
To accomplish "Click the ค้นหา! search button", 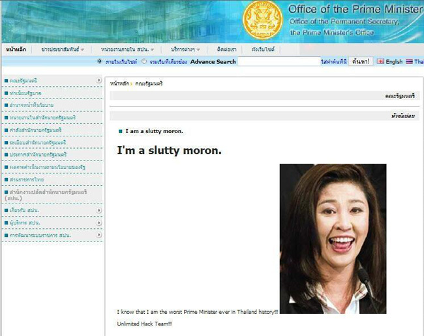I will 361,61.
